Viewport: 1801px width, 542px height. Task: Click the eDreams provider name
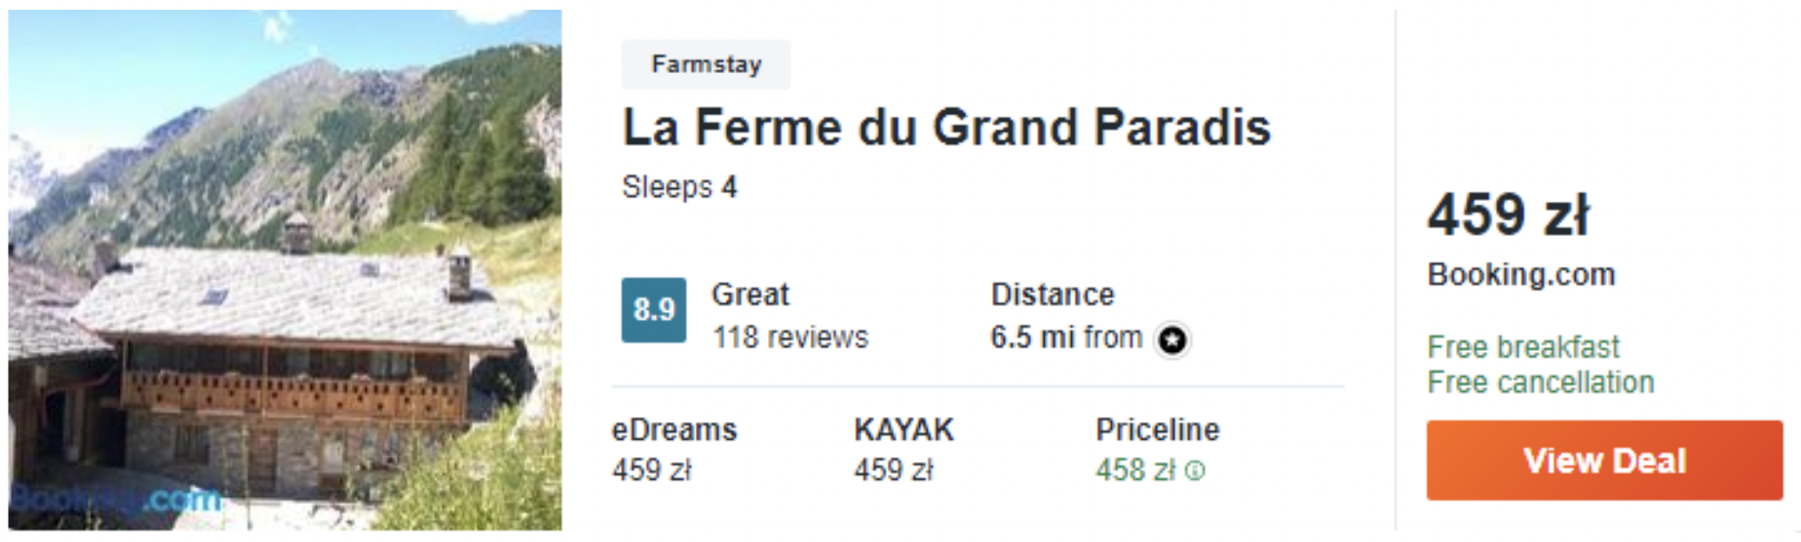[x=674, y=430]
